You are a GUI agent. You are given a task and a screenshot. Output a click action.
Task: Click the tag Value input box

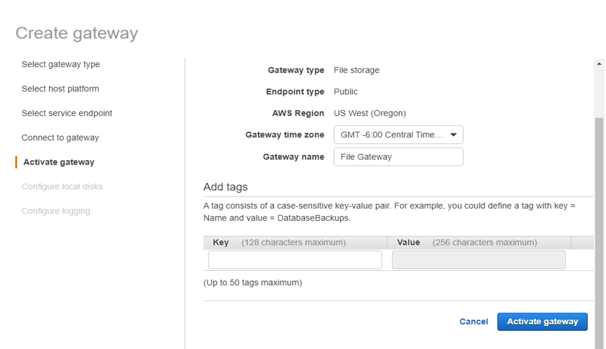coord(478,259)
